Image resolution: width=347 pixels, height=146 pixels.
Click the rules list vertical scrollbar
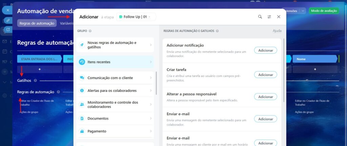284,70
